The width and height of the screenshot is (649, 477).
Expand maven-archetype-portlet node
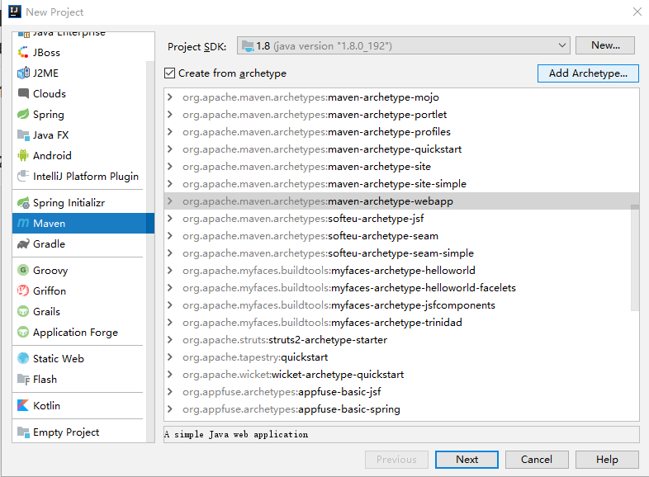(x=170, y=115)
